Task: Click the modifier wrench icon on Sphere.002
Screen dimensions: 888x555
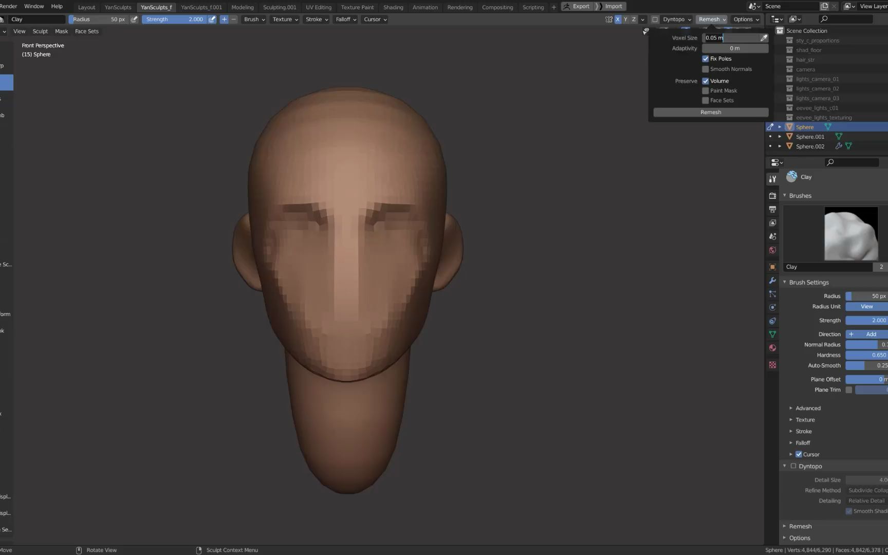Action: coord(839,146)
